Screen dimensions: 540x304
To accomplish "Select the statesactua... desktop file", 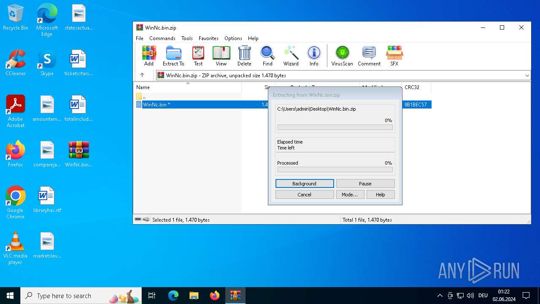I will [x=78, y=18].
